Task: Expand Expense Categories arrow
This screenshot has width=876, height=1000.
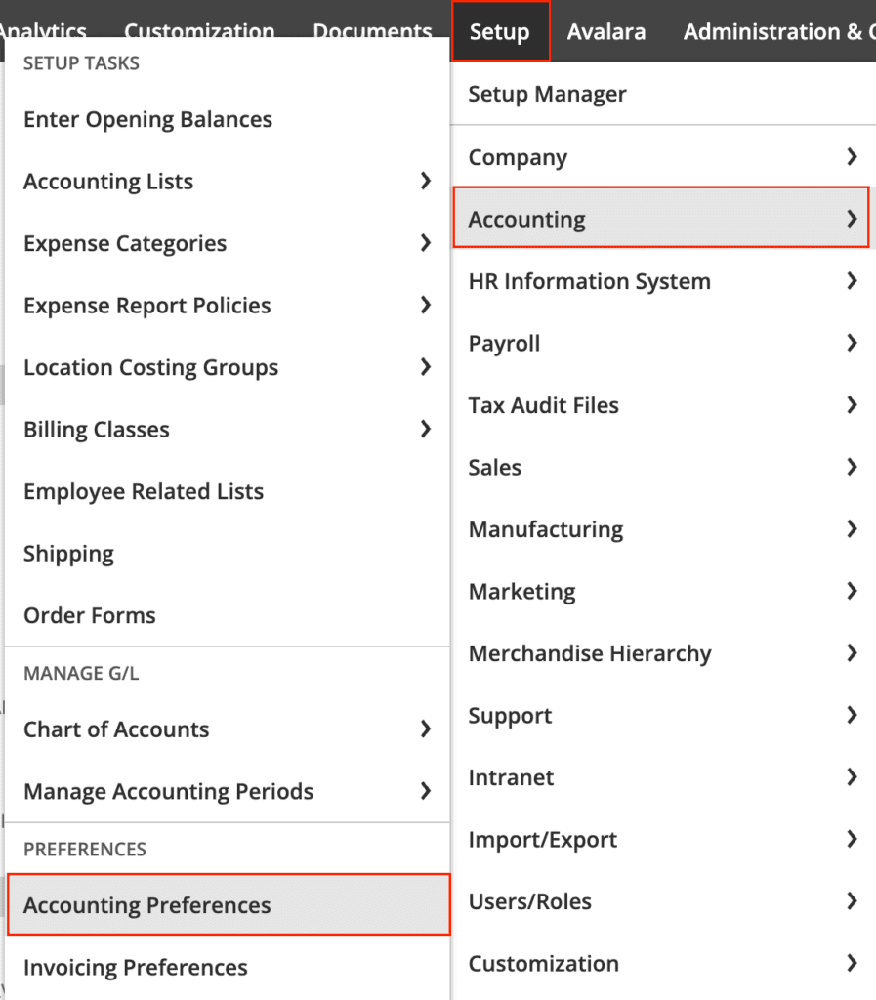Action: (426, 243)
